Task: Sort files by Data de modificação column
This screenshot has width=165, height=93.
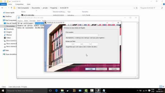Action: 59,12
